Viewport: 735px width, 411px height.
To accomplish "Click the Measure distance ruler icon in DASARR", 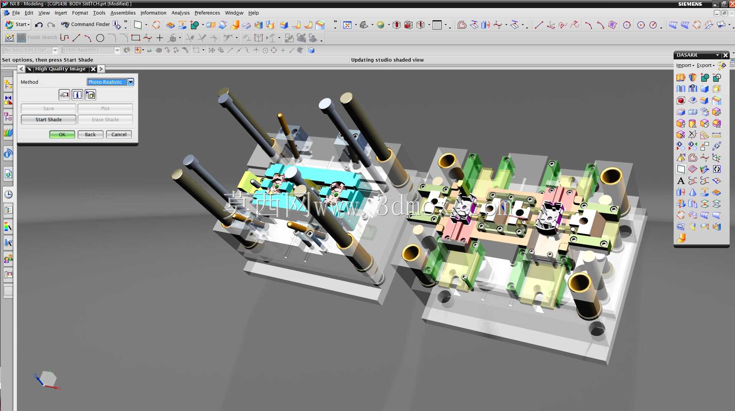I will [x=717, y=135].
